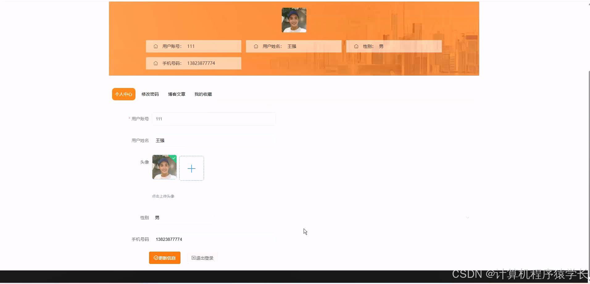Viewport: 590px width, 284px height.
Task: Focus the 用户姓名 input field
Action: point(214,140)
